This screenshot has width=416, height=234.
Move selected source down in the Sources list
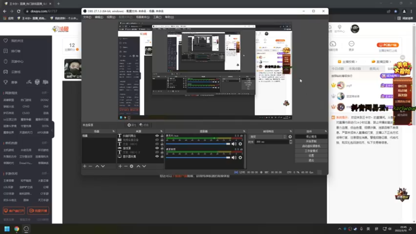pos(144,166)
